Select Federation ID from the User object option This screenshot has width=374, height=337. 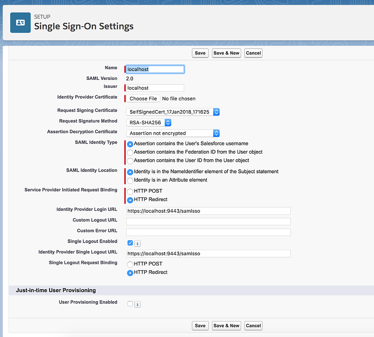(x=130, y=152)
